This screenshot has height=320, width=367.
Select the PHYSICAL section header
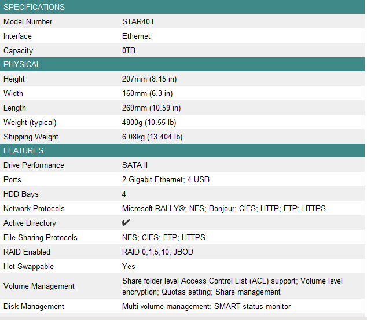pyautogui.click(x=182, y=64)
